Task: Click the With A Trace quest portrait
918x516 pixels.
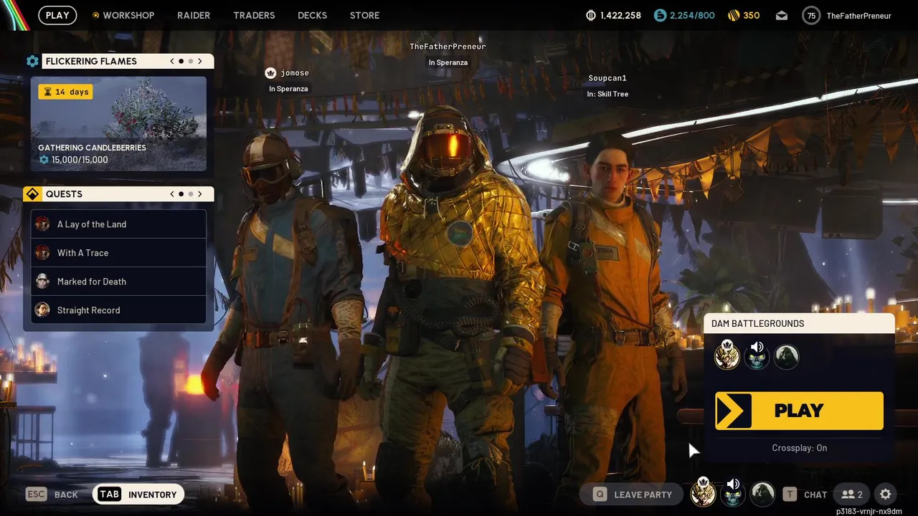Action: tap(42, 252)
